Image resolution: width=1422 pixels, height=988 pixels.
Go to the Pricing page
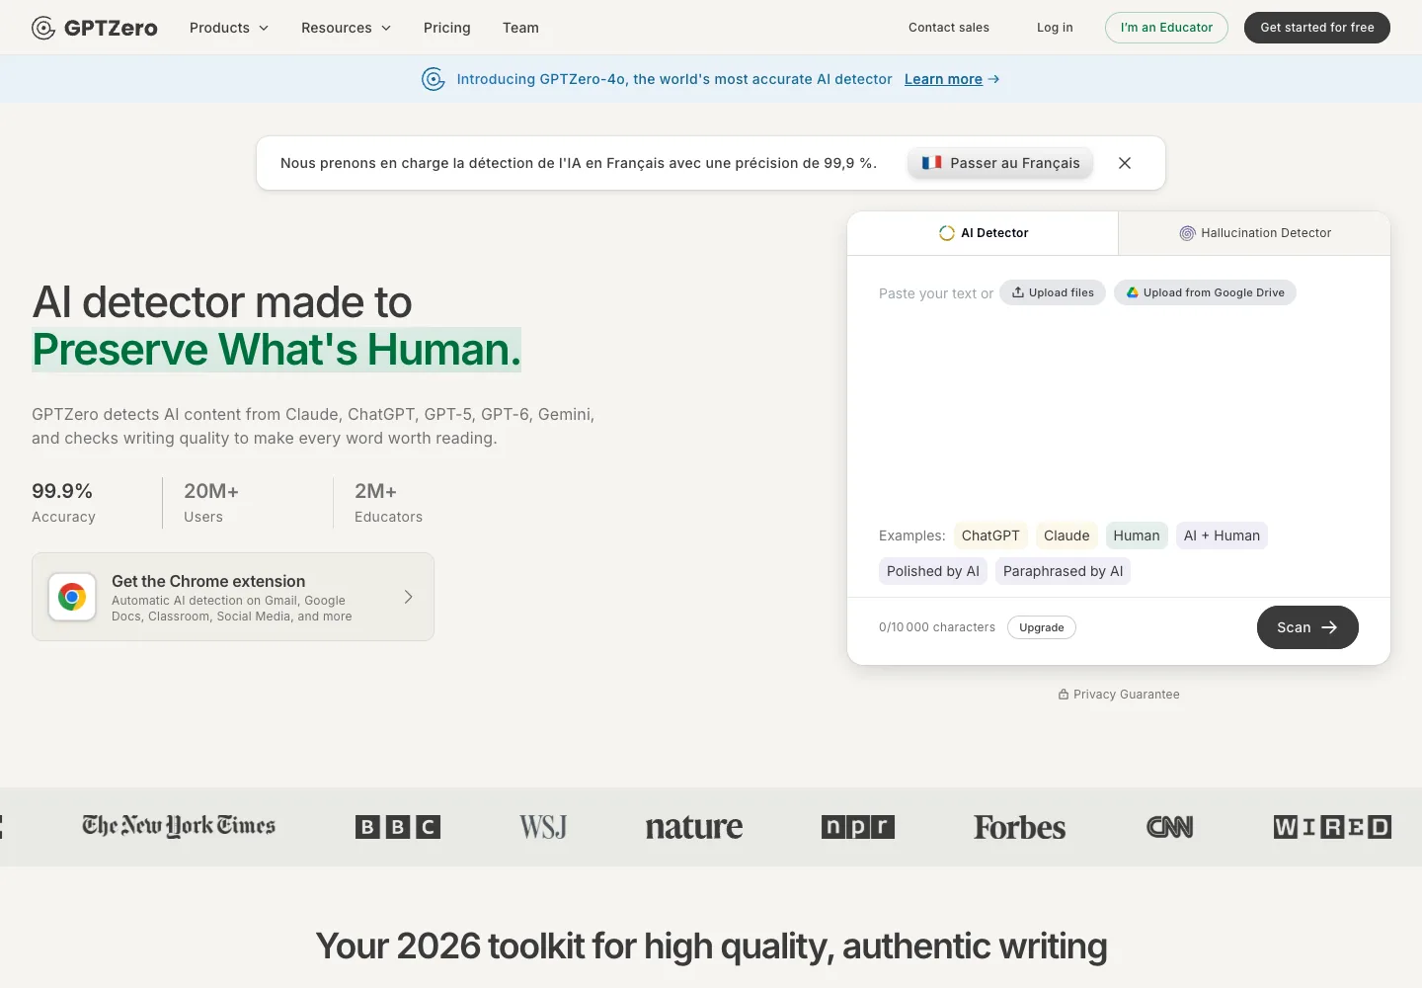(x=447, y=28)
